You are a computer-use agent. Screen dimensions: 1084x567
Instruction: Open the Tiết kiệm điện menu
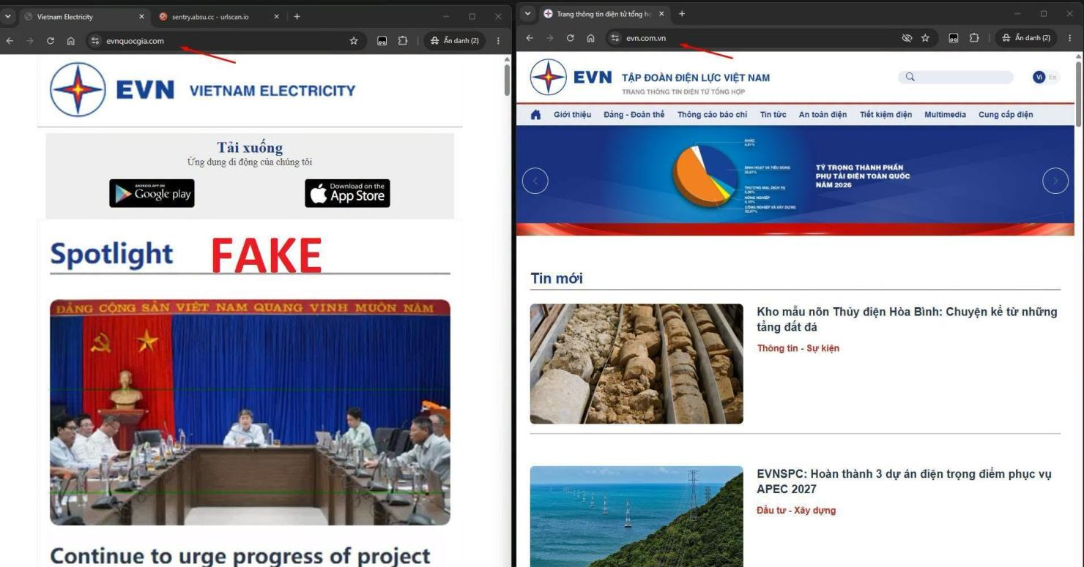coord(886,115)
